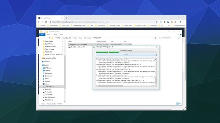This screenshot has height=123, width=220.
Task: Open Music under This PC
Action: coord(47,79)
